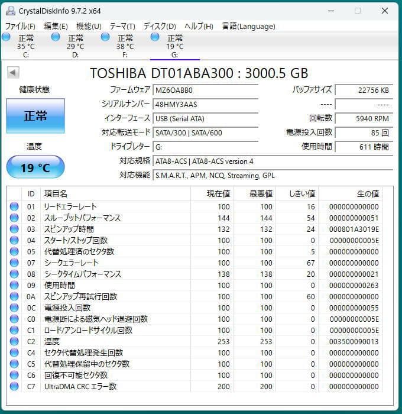Image resolution: width=402 pixels, height=414 pixels.
Task: Click status icon for 03 スピンアップ時間
Action: click(x=14, y=229)
